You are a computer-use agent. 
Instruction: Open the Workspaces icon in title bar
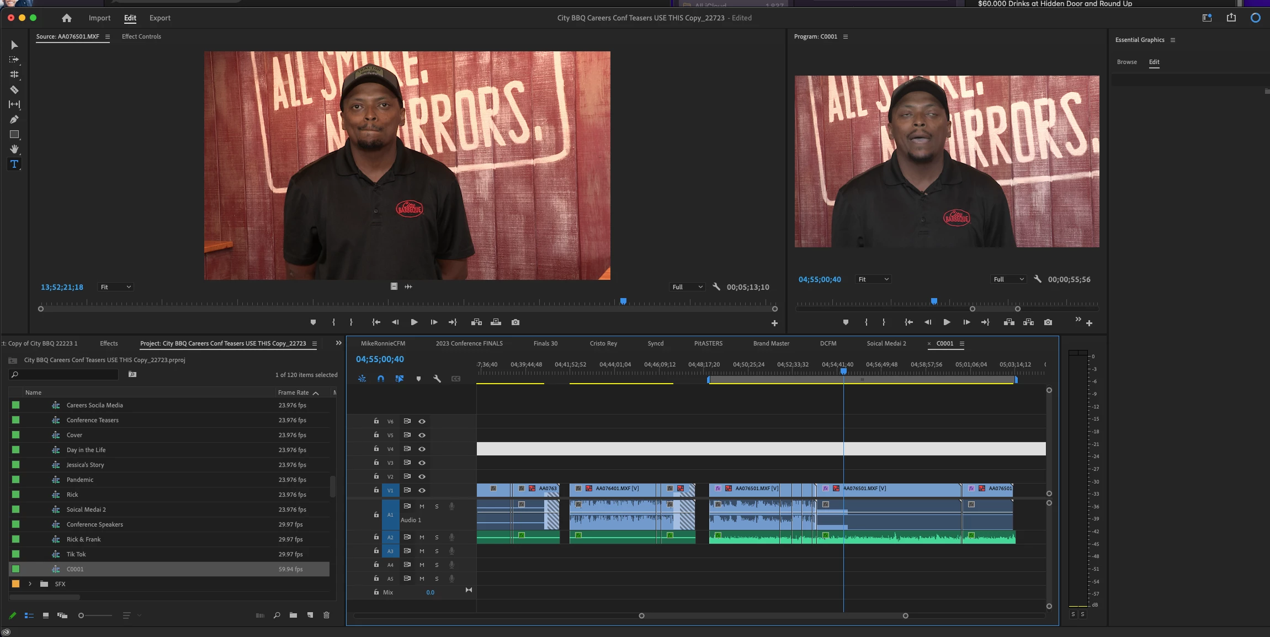pyautogui.click(x=1207, y=18)
